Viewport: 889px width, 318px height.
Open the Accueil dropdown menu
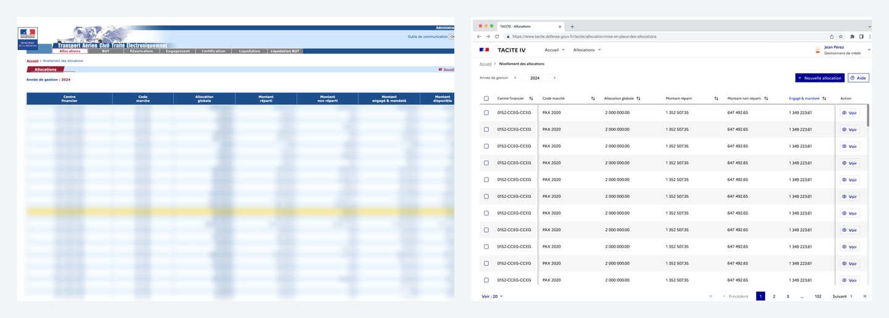[554, 50]
